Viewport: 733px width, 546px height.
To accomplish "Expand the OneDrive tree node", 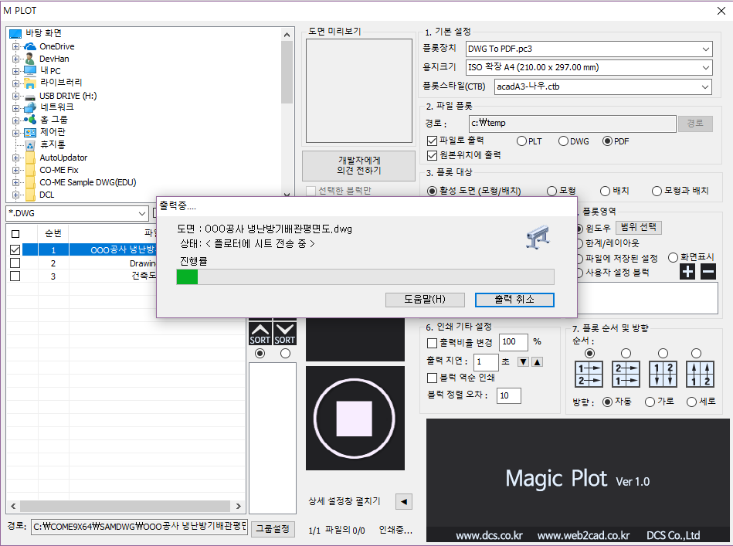I will click(15, 46).
